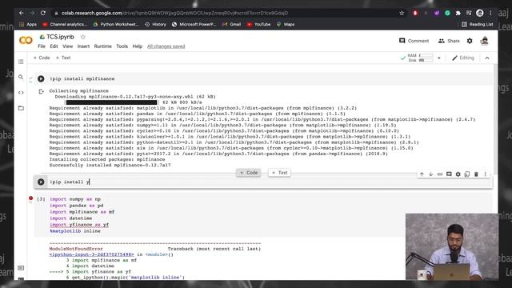Click the Chrome profile avatar

click(480, 13)
